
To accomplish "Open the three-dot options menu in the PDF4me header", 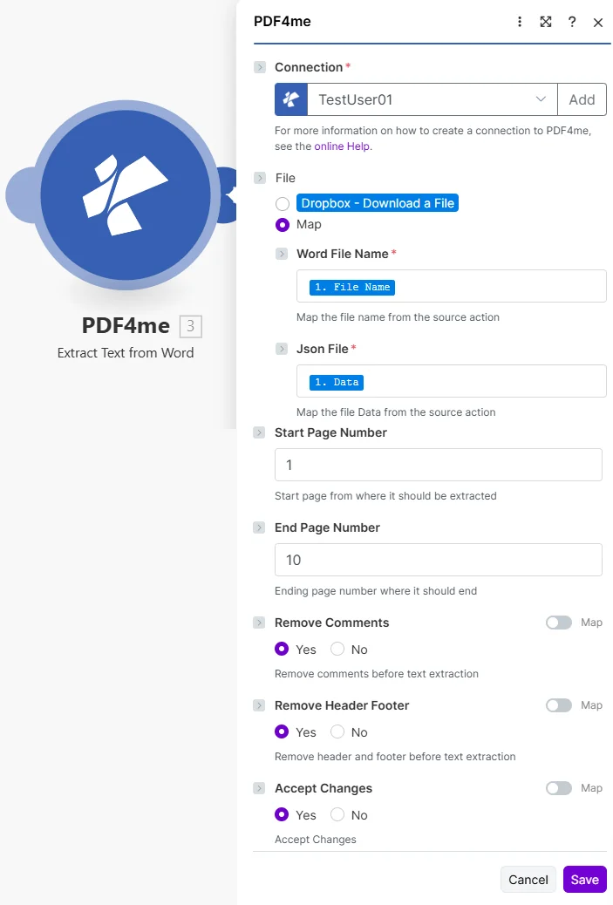I will [x=520, y=22].
